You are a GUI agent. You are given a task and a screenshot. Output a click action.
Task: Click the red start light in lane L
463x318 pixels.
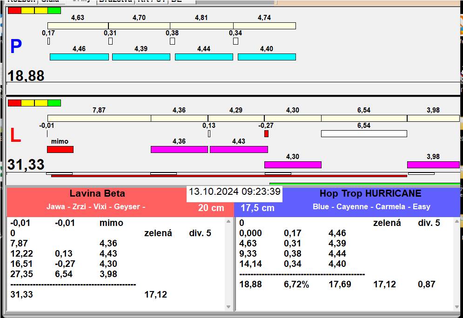tap(14, 103)
